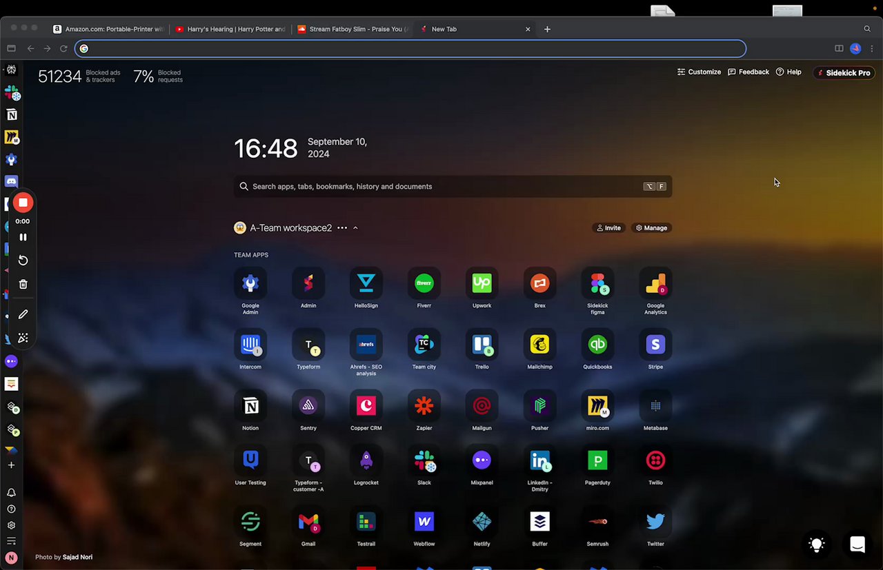Open Gmail from team apps

308,522
